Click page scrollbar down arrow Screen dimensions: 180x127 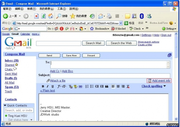(176, 119)
